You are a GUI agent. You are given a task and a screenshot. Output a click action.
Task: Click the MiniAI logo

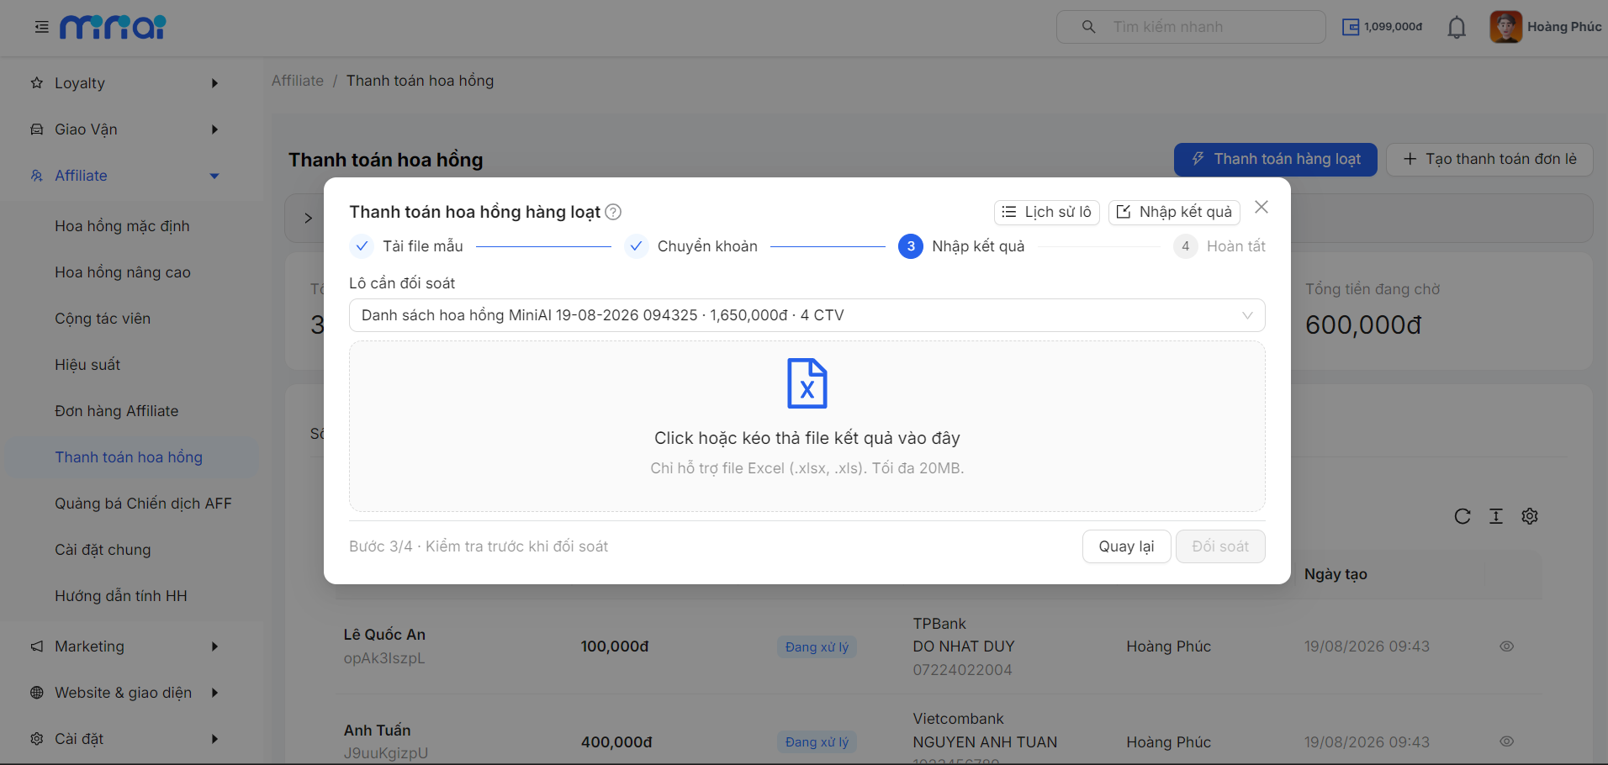point(113,27)
